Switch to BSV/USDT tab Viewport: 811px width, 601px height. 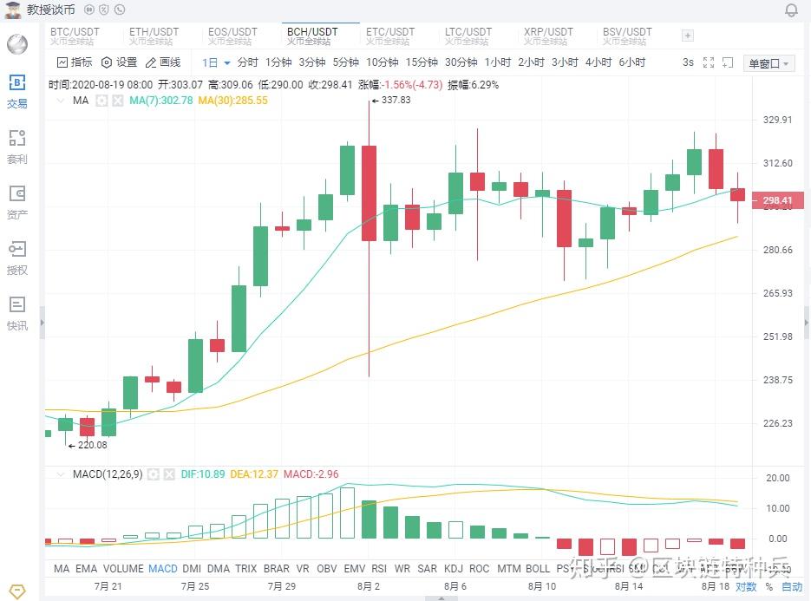coord(627,36)
